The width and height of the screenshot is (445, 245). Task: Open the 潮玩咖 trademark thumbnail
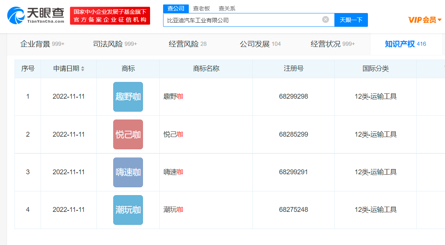point(128,210)
